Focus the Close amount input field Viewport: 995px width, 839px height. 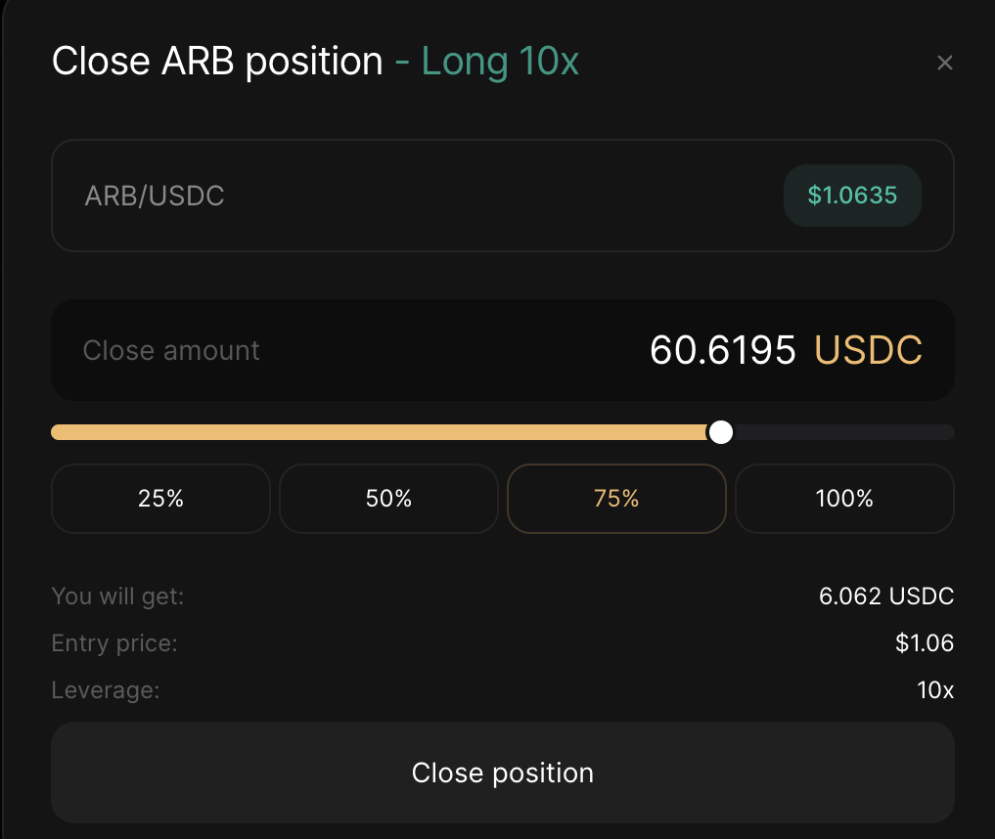pyautogui.click(x=391, y=350)
